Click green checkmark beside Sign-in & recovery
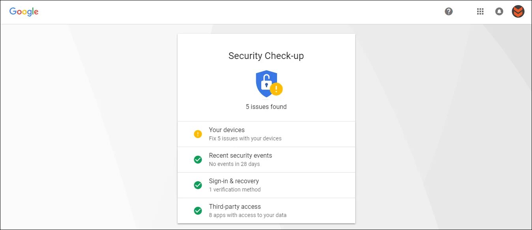Screen dimensions: 532x230 pos(198,185)
